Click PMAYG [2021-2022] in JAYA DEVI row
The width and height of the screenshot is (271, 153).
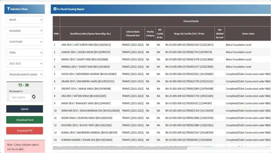pyautogui.click(x=133, y=45)
